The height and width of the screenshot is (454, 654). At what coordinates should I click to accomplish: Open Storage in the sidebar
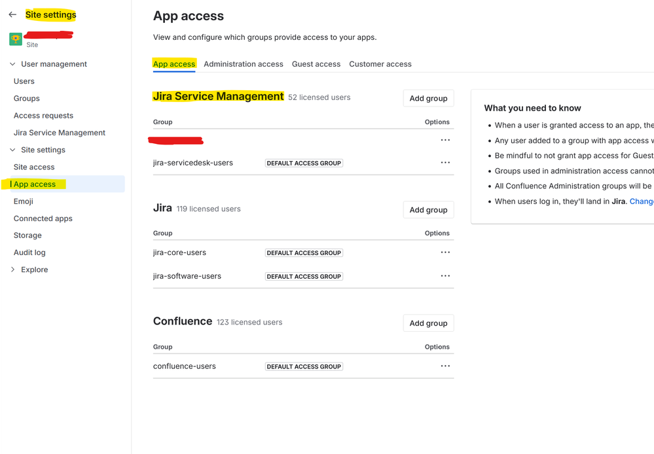27,235
